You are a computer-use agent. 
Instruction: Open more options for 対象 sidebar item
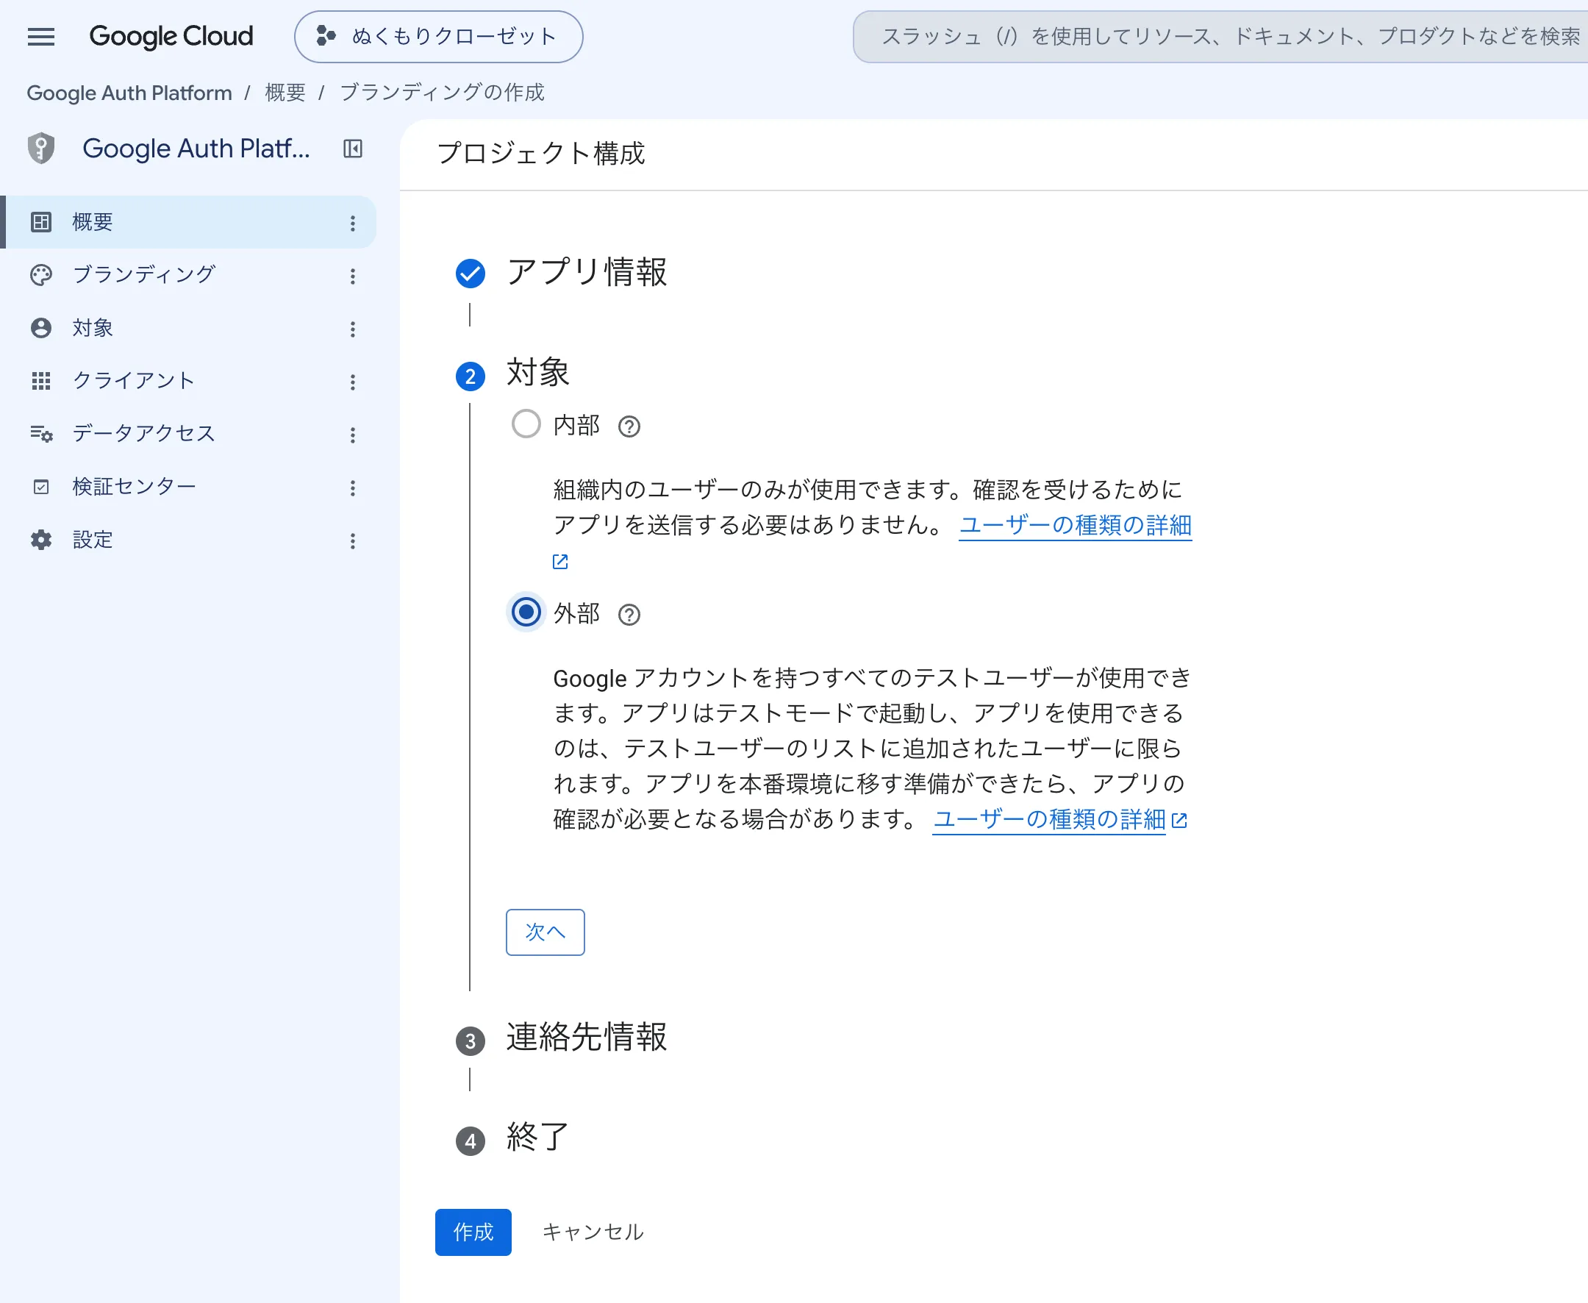pyautogui.click(x=353, y=329)
